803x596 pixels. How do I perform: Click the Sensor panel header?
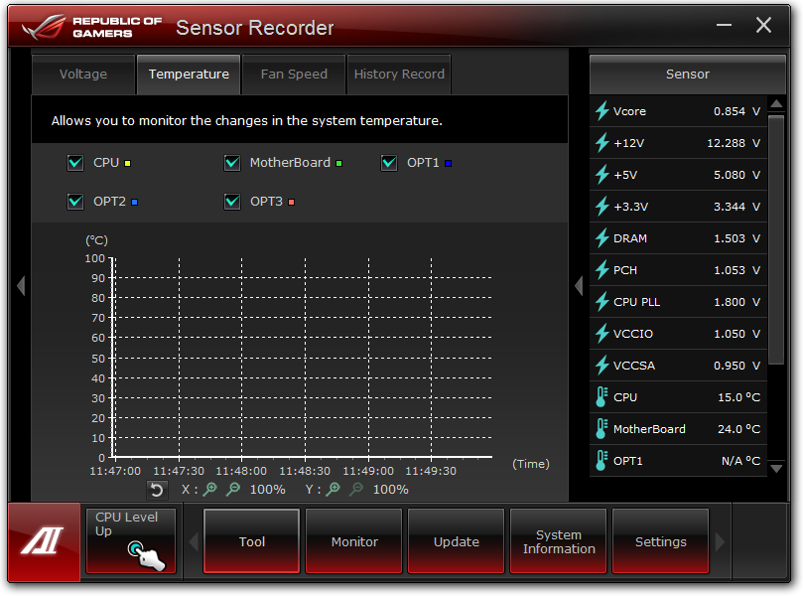click(x=687, y=74)
